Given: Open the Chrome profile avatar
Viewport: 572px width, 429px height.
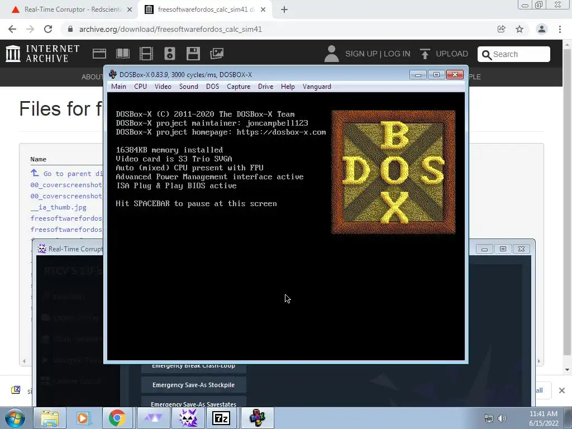Looking at the screenshot, I should 542,29.
